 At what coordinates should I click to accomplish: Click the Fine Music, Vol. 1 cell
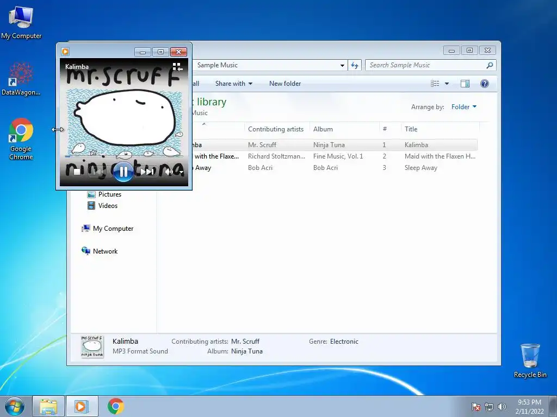click(338, 156)
